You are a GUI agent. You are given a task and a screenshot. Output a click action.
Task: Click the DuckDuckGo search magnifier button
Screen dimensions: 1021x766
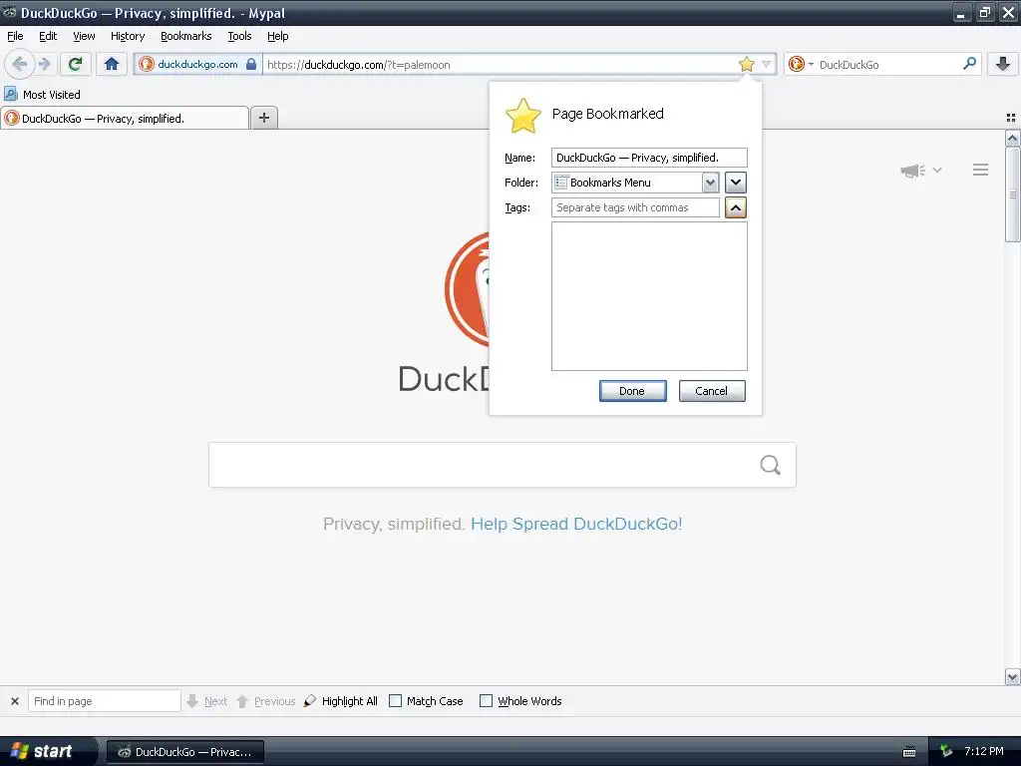[x=771, y=465]
